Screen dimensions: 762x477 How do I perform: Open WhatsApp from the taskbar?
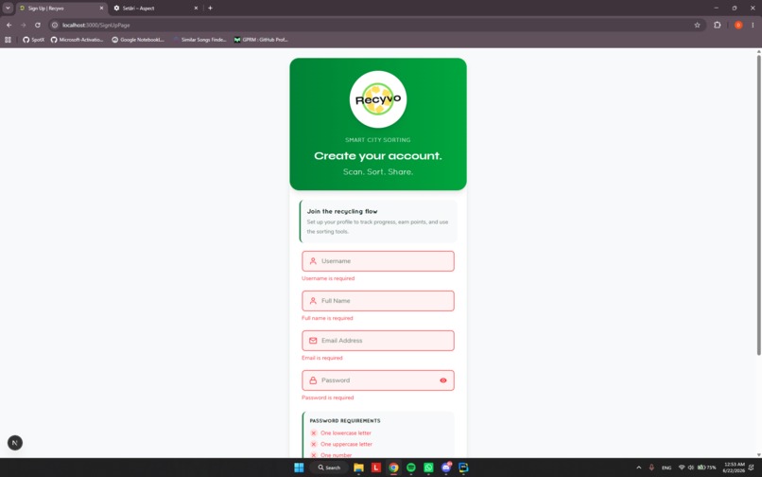(428, 468)
